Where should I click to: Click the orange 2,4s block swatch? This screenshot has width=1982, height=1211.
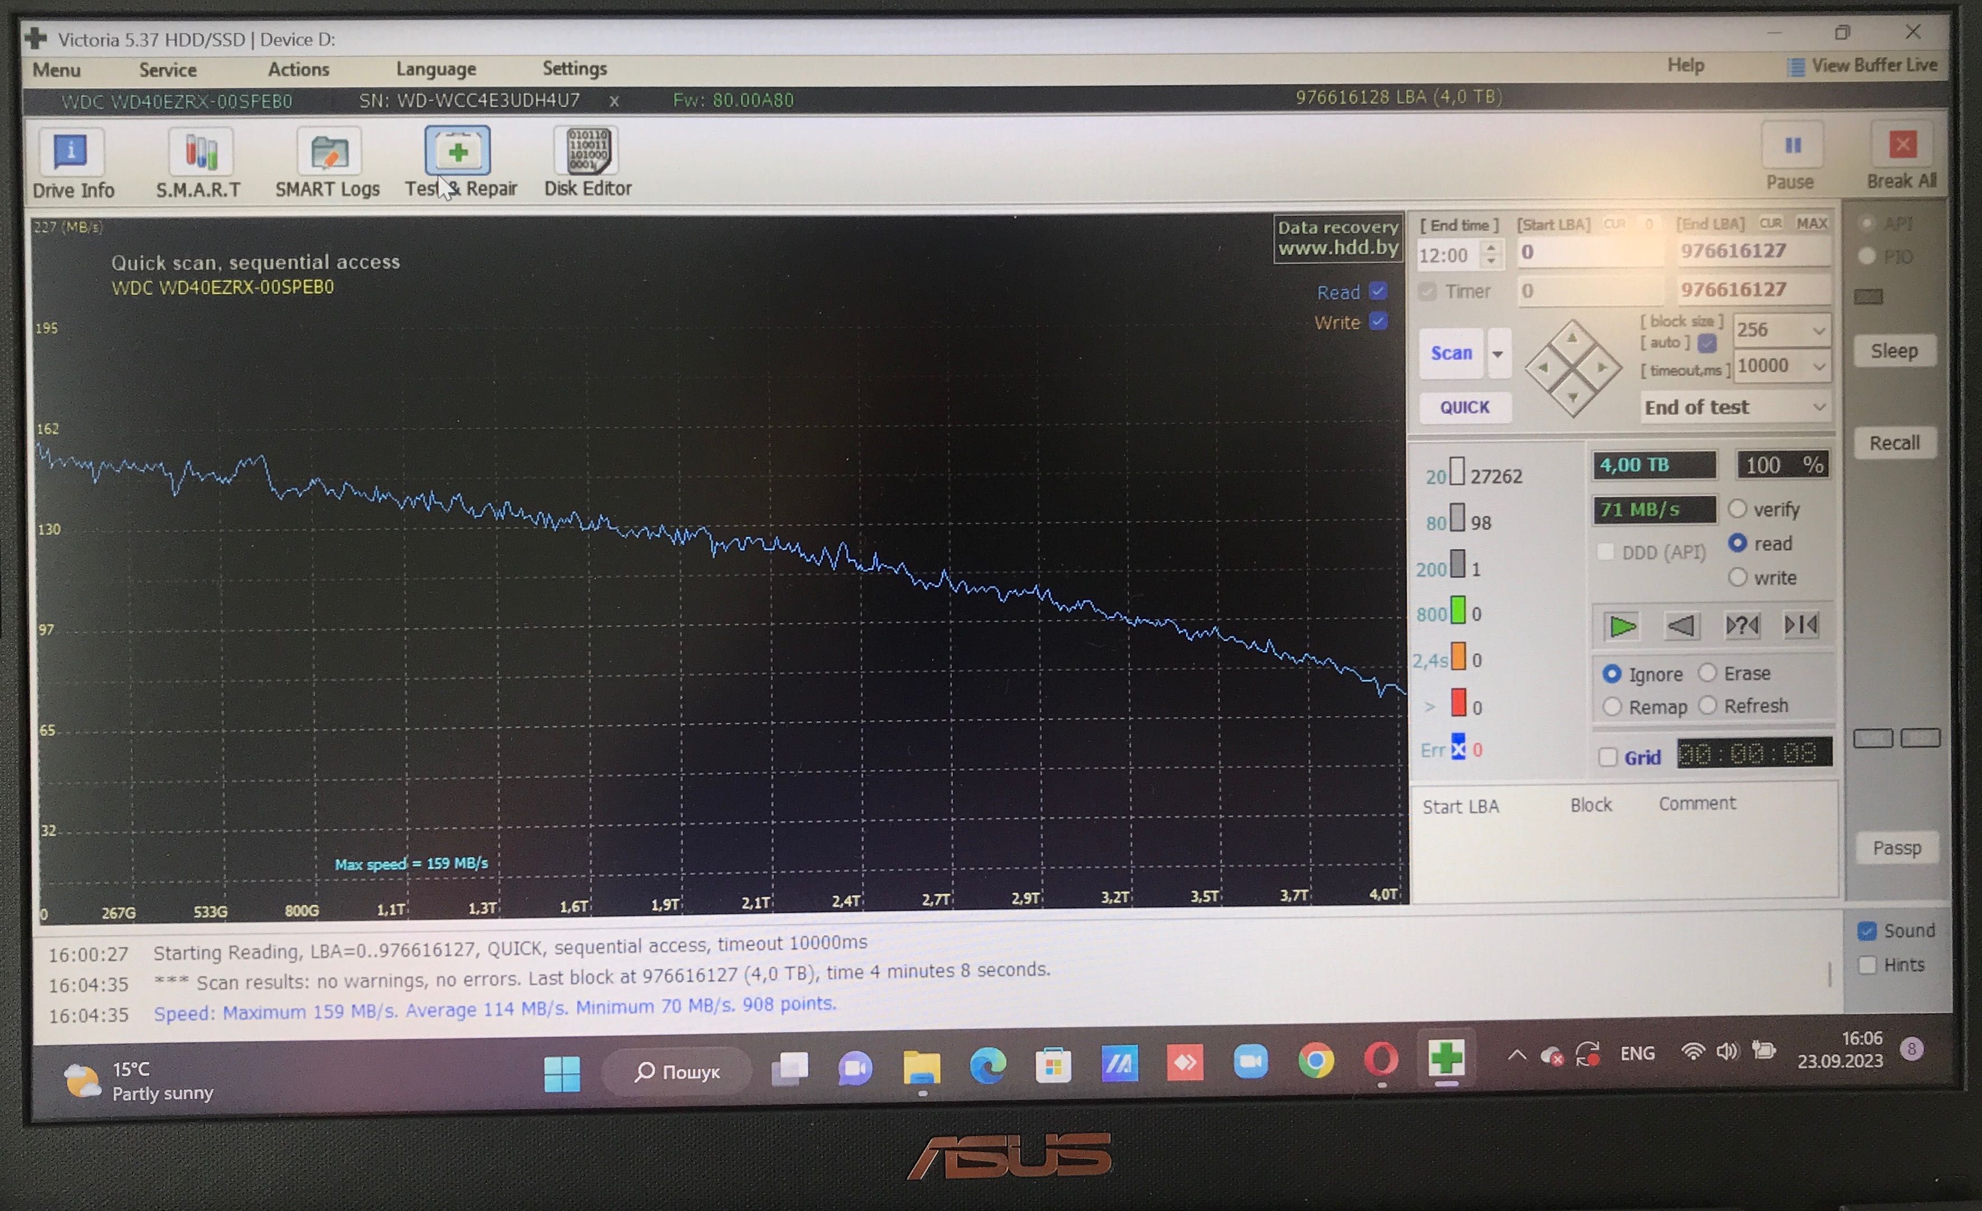pyautogui.click(x=1457, y=657)
